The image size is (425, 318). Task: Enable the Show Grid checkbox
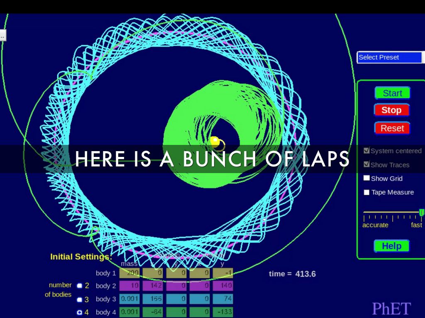coord(366,178)
